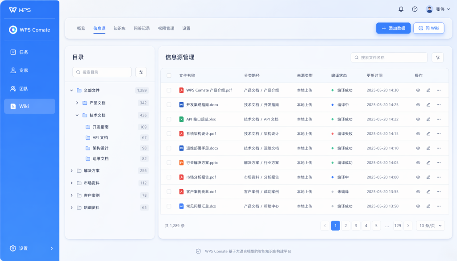
Task: Check the 系统架构设计.pdf row checkbox
Action: pyautogui.click(x=169, y=134)
